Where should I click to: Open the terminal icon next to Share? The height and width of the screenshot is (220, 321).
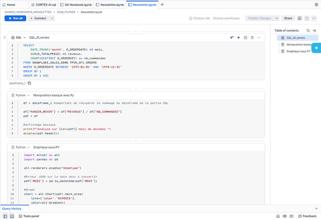(x=300, y=18)
